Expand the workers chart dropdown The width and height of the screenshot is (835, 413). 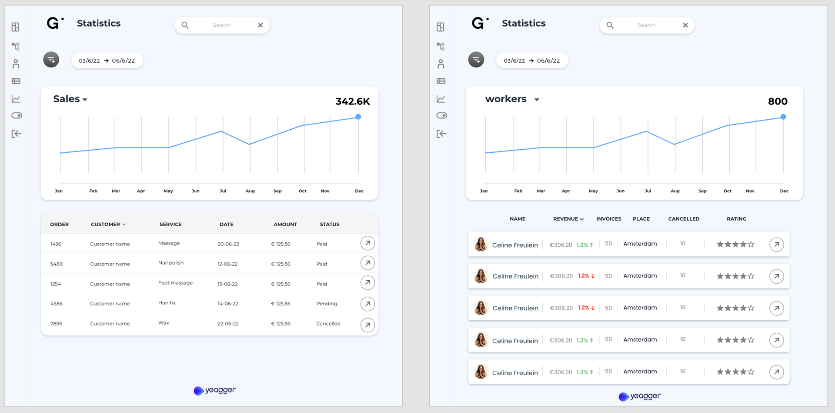pyautogui.click(x=537, y=100)
